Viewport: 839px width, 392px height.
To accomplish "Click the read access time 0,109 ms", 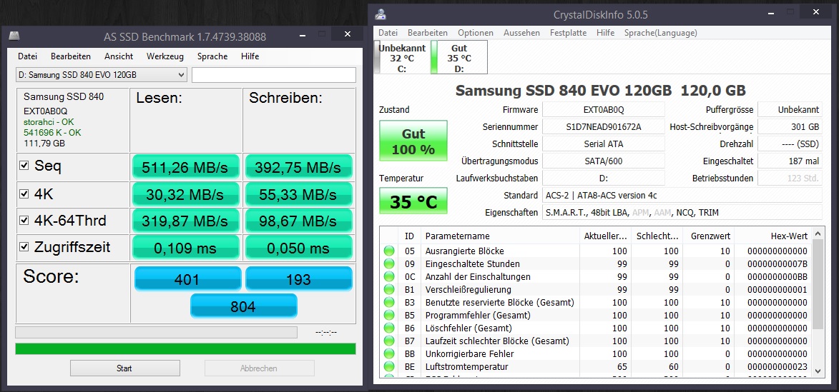I will pyautogui.click(x=185, y=248).
